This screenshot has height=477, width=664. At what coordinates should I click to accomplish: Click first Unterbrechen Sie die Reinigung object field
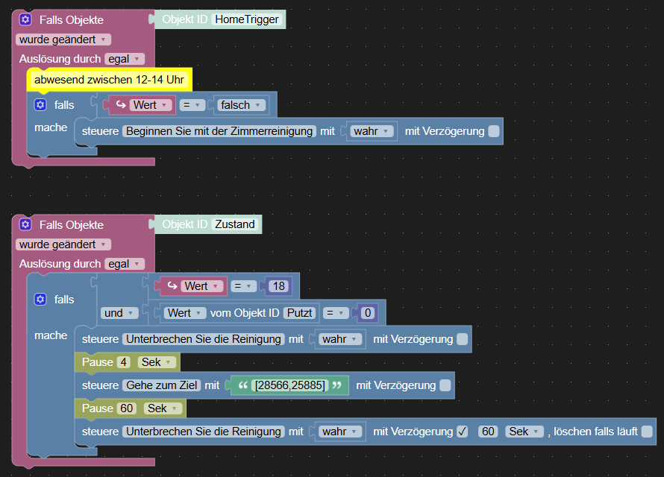pos(204,339)
